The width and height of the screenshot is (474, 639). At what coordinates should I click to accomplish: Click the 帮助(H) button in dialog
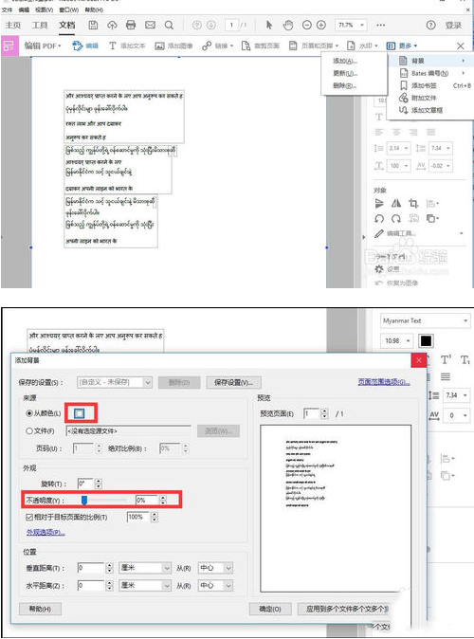[x=41, y=609]
